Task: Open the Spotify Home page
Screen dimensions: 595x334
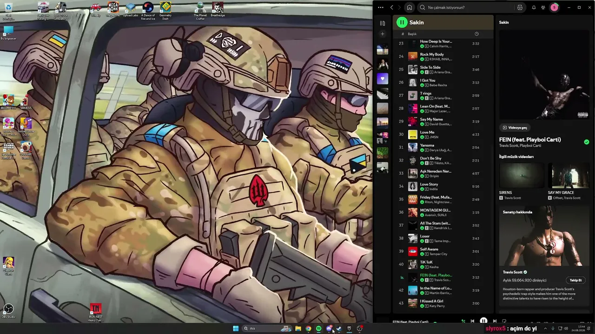Action: point(409,7)
